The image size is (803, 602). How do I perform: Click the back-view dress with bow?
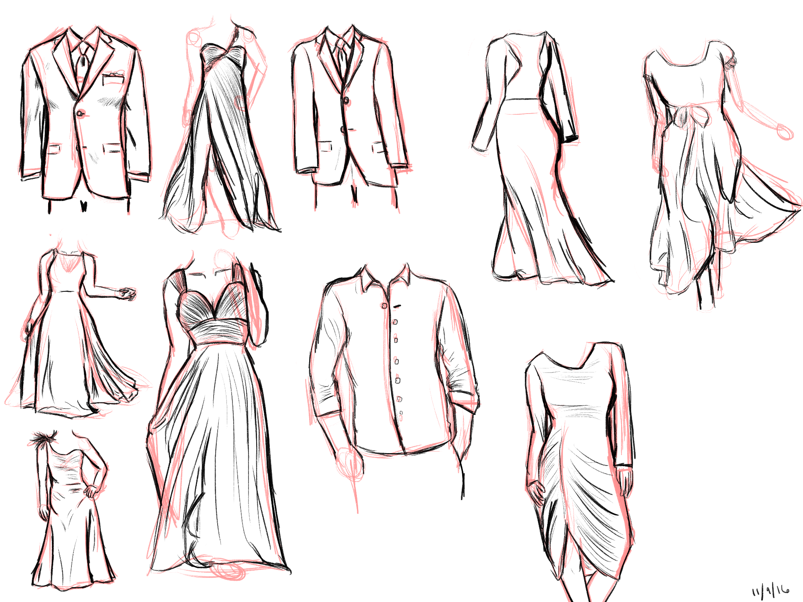point(723,175)
